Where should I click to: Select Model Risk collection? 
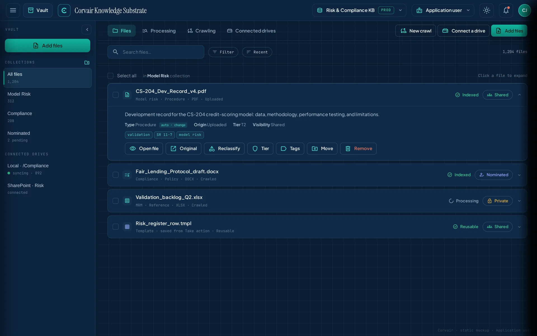[x=48, y=97]
